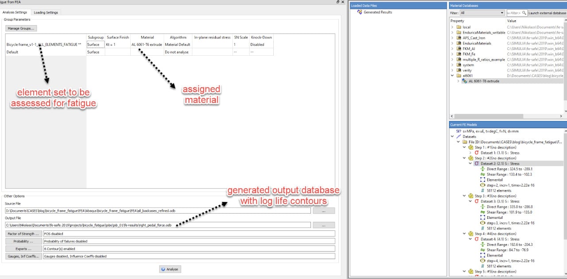Expand the local material database

click(452, 27)
